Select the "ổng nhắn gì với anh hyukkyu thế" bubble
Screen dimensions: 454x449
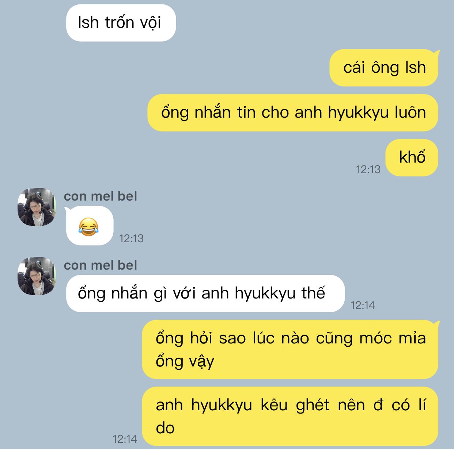(205, 293)
